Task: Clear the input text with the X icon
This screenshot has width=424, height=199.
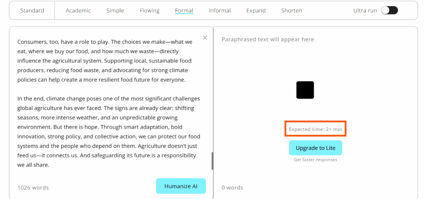Action: (205, 38)
